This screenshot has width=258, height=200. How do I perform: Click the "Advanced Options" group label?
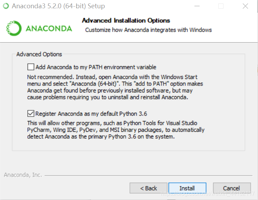39,54
